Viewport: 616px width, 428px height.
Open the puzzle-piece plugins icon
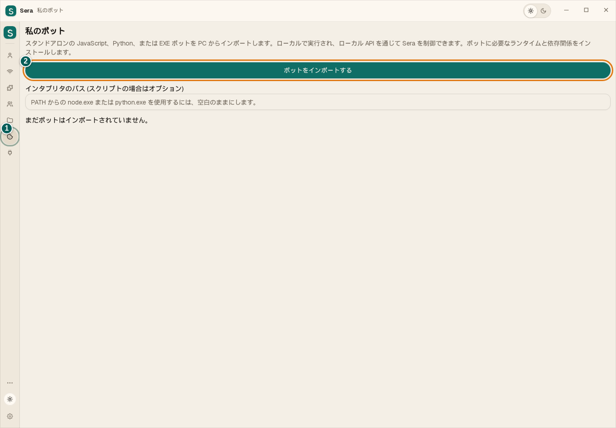[x=10, y=88]
